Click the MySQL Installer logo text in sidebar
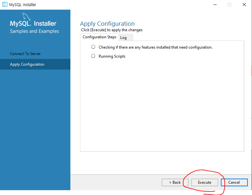Viewport: 252px width, 195px height. click(x=33, y=23)
